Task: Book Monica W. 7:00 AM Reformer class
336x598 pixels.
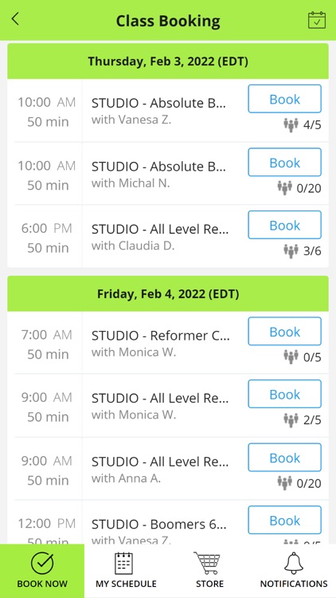Action: click(284, 332)
